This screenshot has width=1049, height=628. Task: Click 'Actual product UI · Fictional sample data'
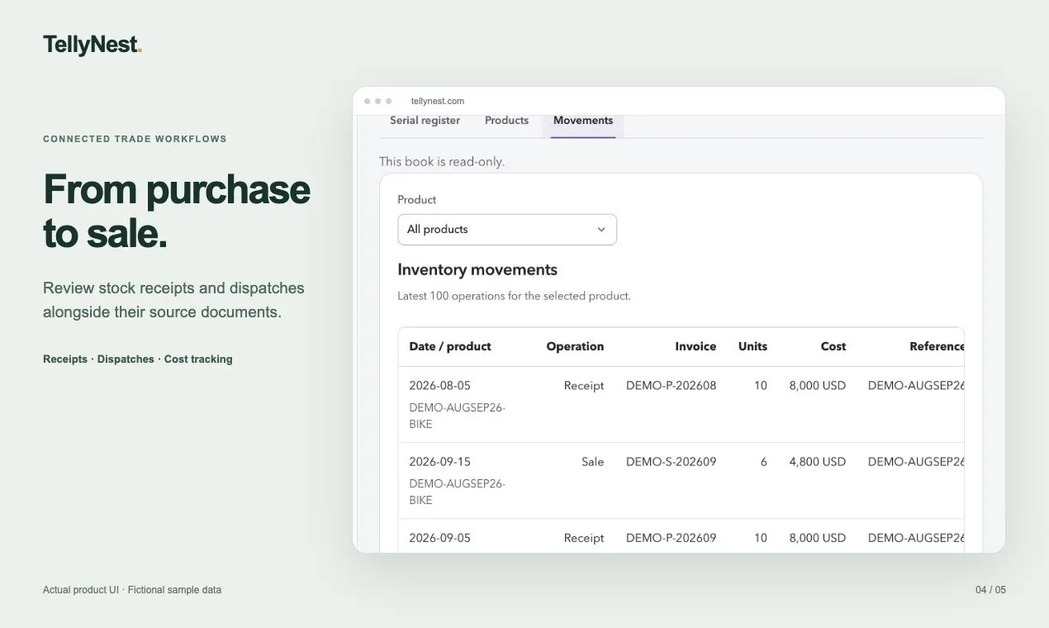pyautogui.click(x=132, y=590)
